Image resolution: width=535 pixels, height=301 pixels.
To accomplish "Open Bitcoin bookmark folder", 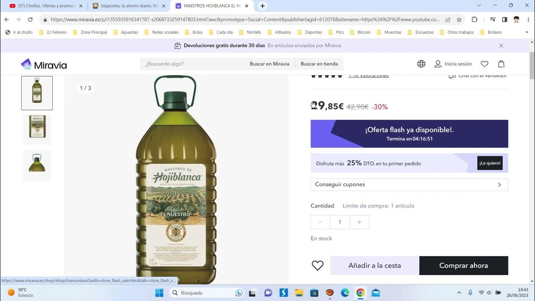I will point(359,32).
